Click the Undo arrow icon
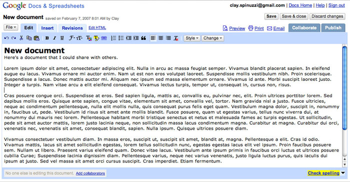This screenshot has width=350, height=182. 6,38
